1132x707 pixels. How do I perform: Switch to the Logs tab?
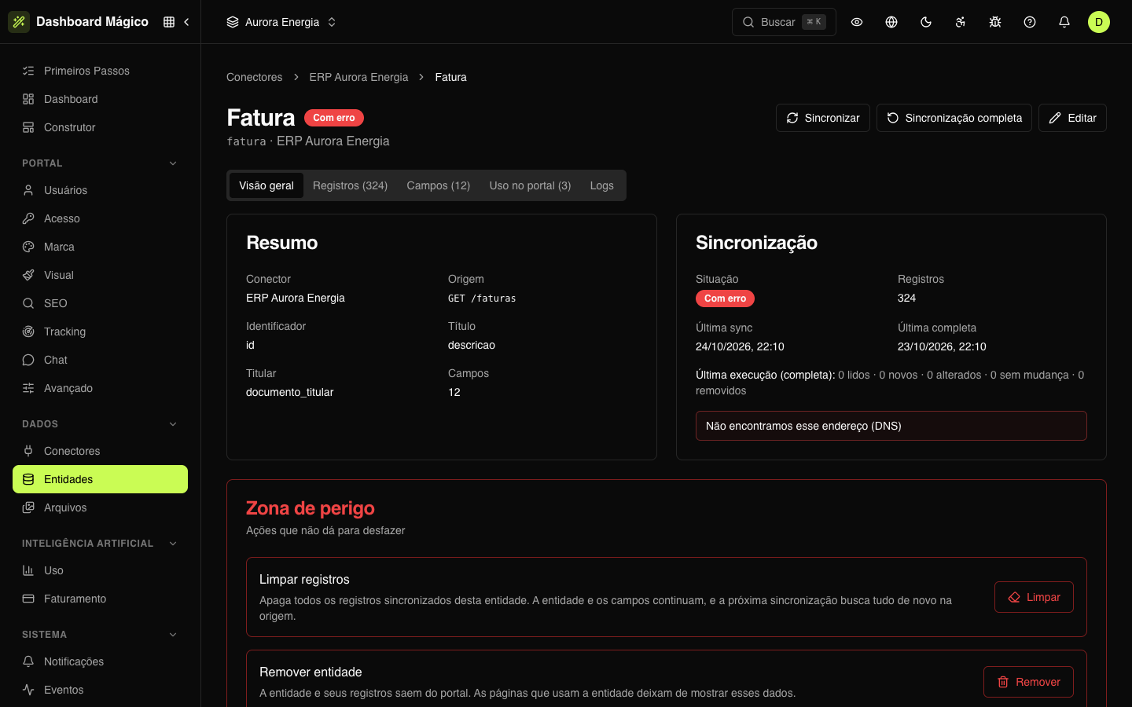(602, 185)
